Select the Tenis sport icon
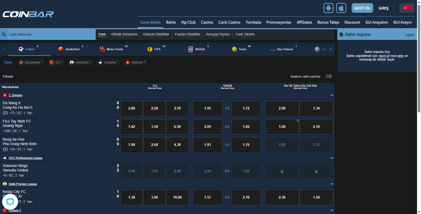The width and height of the screenshot is (421, 214). pos(234,49)
